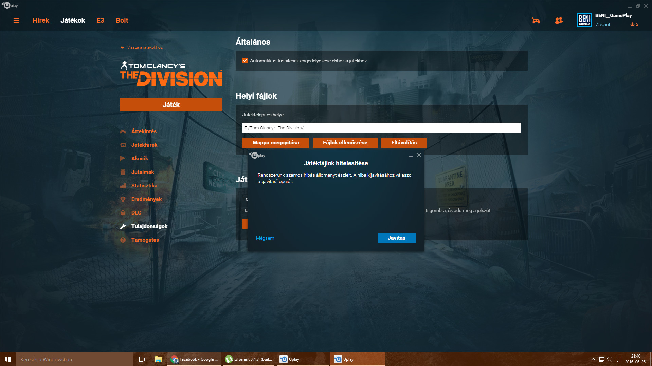The height and width of the screenshot is (366, 652).
Task: Click the install location path field
Action: click(382, 128)
